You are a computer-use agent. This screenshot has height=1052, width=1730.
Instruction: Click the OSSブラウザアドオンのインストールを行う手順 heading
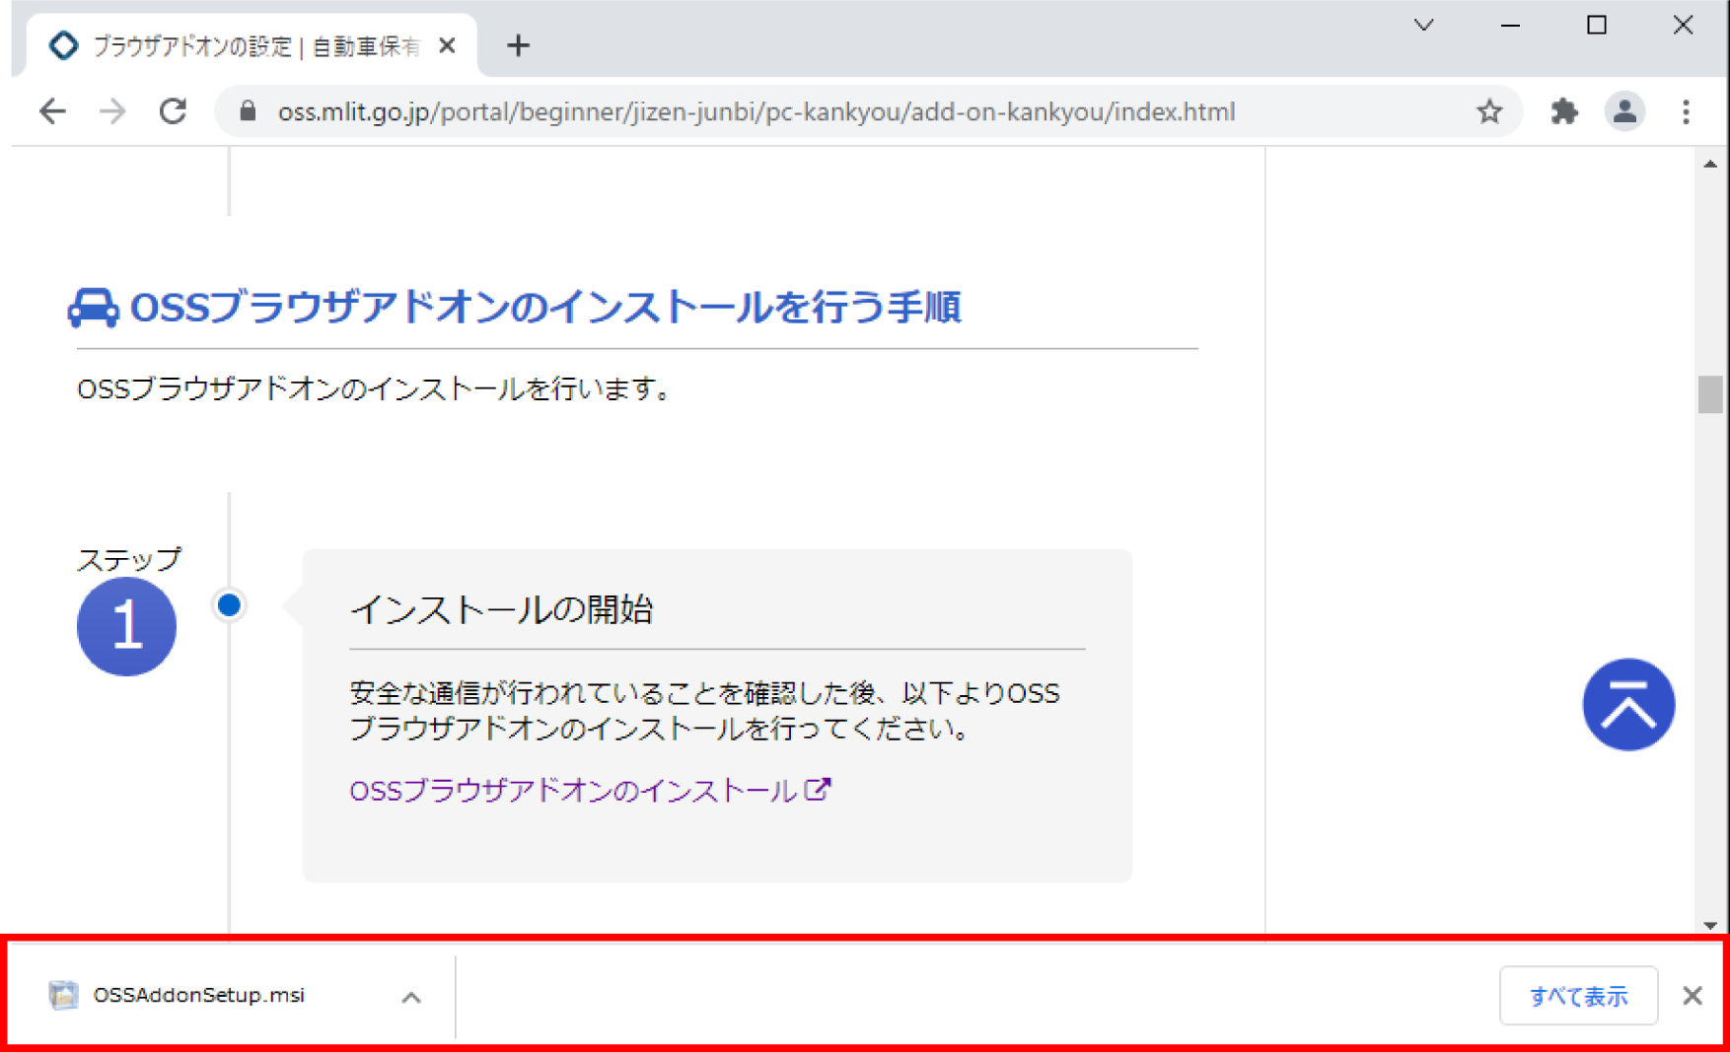click(x=545, y=307)
